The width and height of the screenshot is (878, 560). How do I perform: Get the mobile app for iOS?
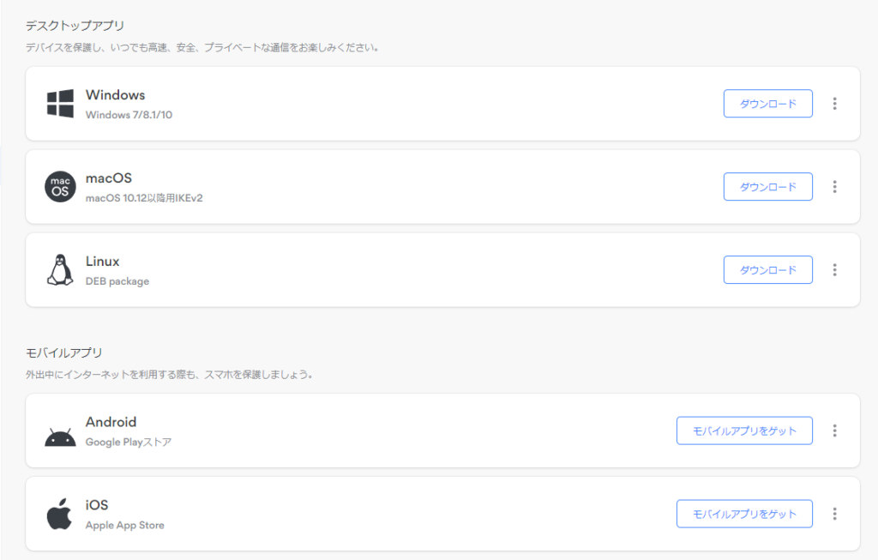[744, 514]
